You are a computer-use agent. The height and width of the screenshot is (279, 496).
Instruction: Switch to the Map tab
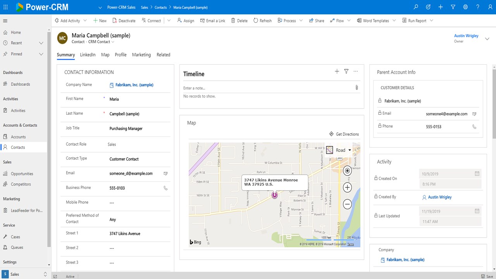tap(105, 55)
